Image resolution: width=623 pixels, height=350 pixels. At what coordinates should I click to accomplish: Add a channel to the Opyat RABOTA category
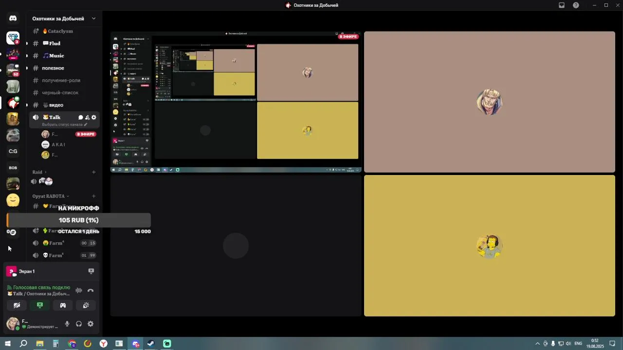(x=94, y=196)
